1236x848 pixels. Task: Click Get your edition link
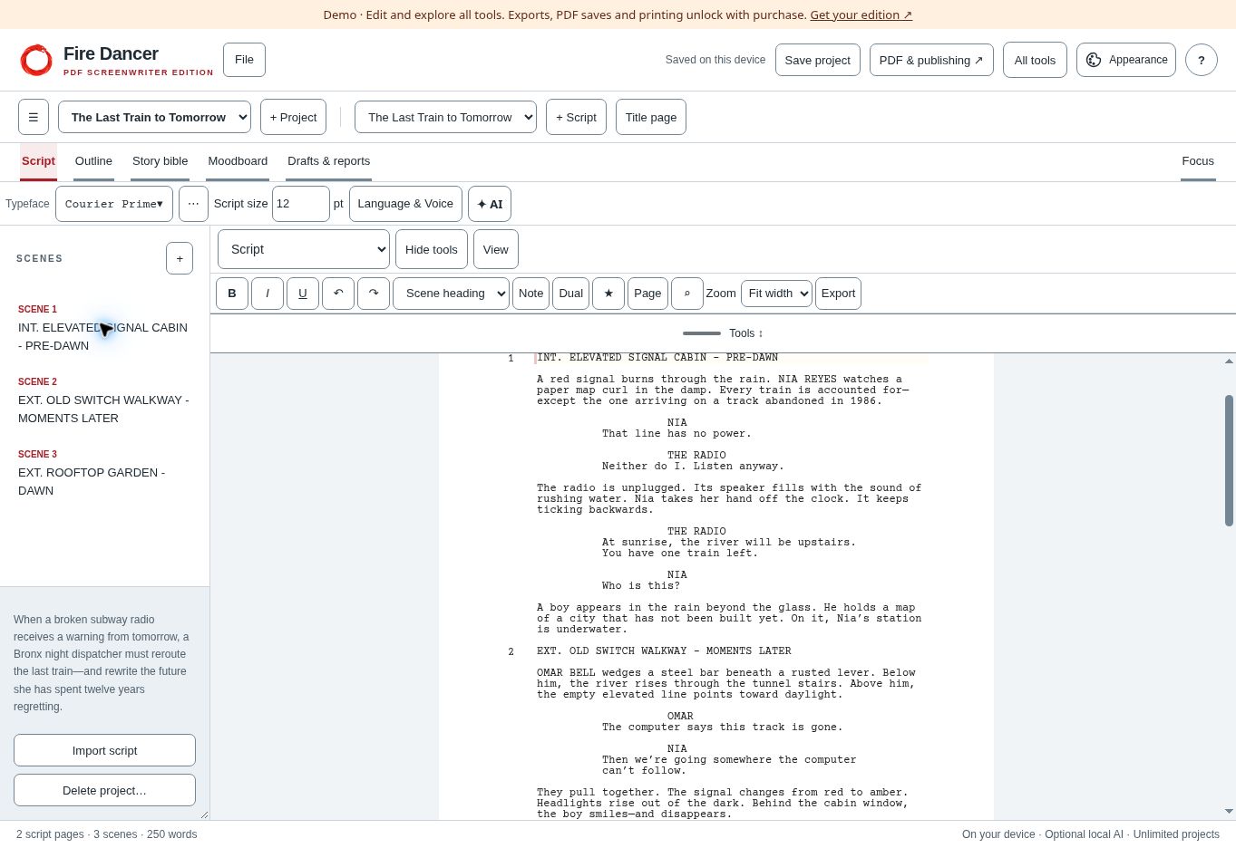click(x=861, y=14)
